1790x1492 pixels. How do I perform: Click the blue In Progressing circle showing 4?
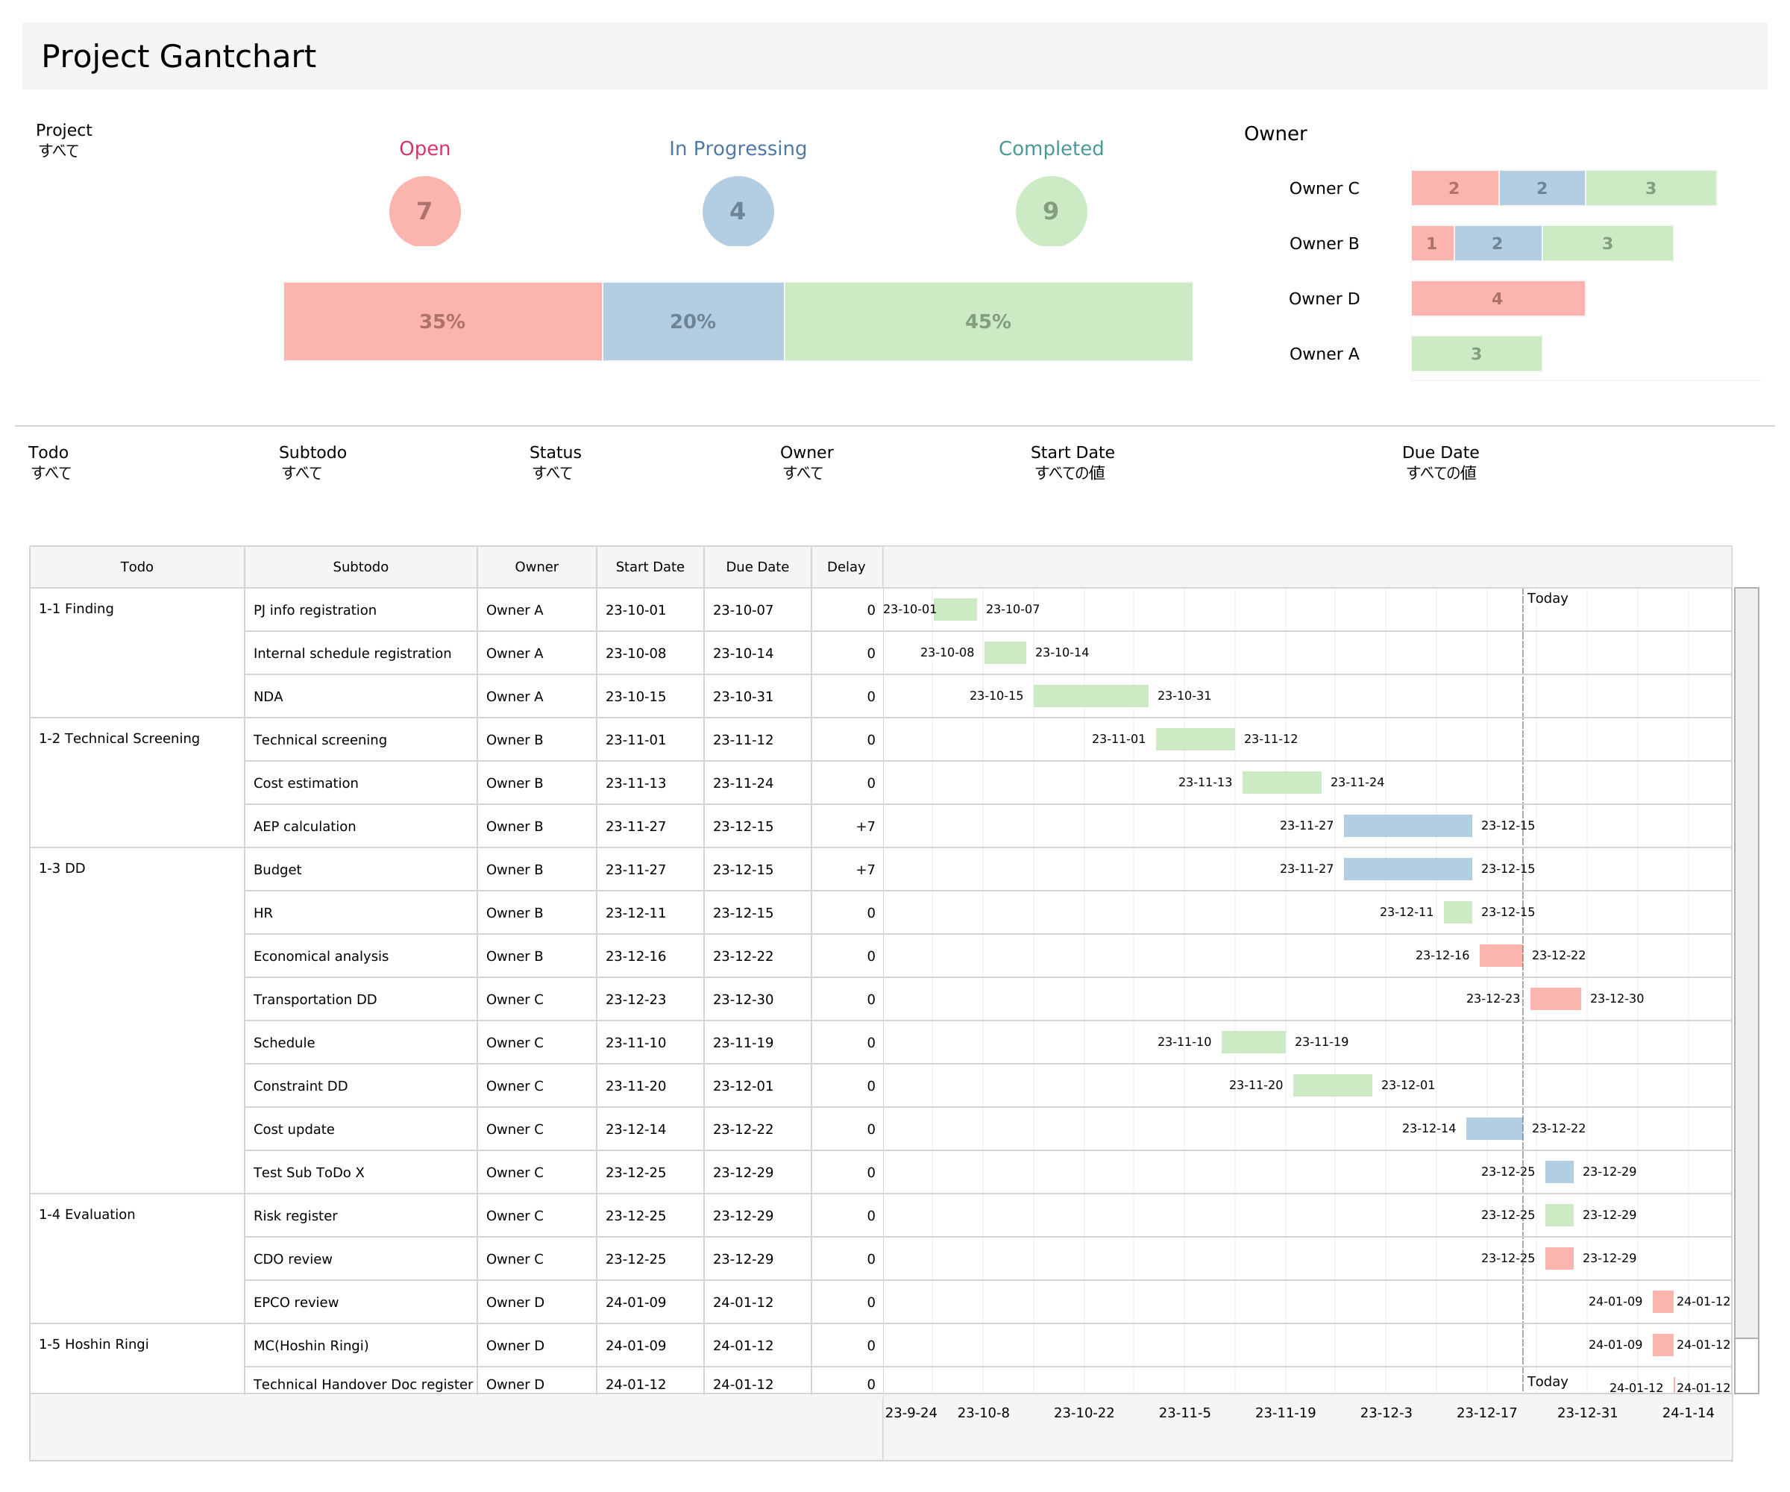(x=738, y=210)
